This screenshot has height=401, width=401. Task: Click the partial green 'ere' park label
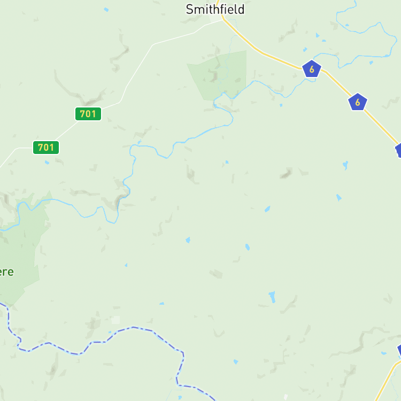point(6,272)
